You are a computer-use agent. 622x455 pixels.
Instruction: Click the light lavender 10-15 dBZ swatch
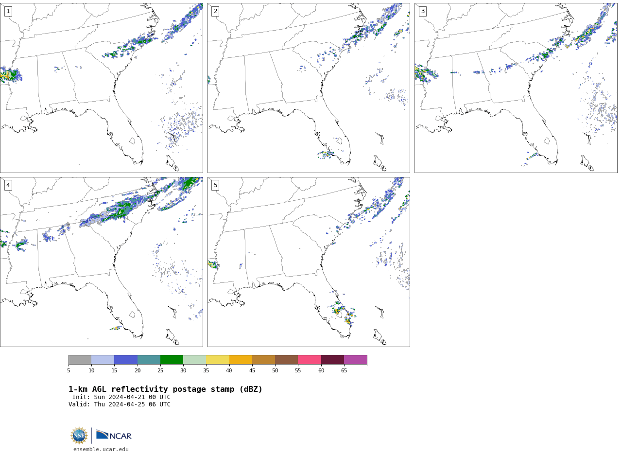click(103, 360)
